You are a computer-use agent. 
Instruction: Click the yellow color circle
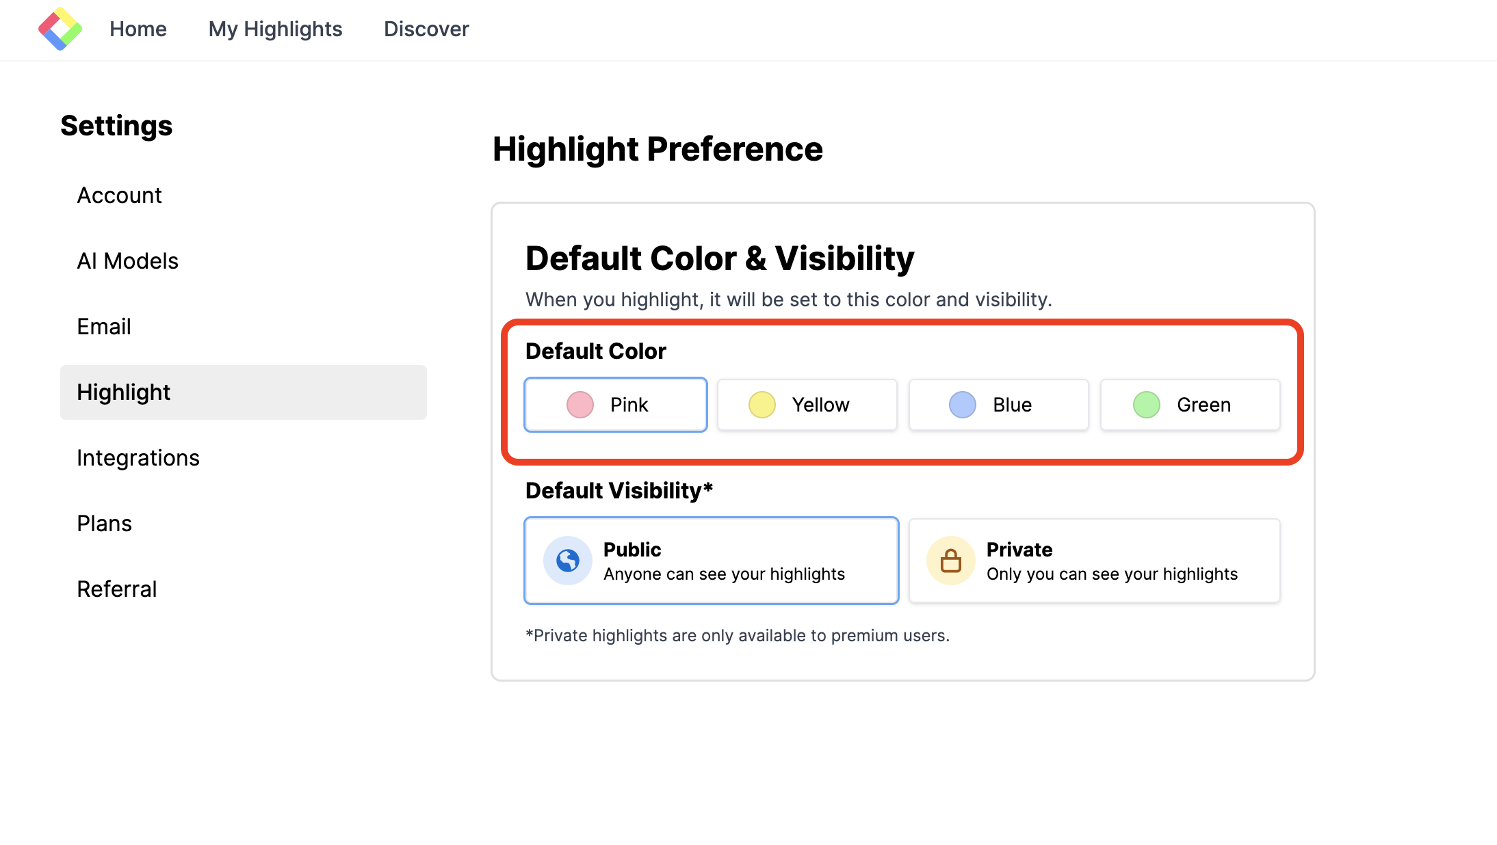(761, 405)
